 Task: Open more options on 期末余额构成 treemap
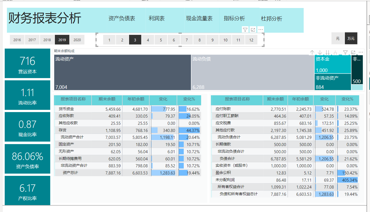click(x=361, y=52)
